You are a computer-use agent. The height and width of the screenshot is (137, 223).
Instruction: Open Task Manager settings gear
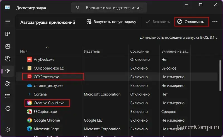pos(8,129)
